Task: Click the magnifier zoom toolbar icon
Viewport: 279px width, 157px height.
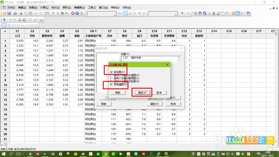Action: [188, 13]
